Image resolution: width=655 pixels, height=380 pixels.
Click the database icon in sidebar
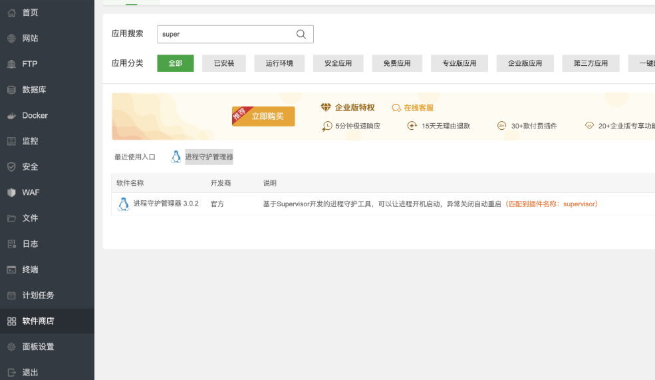tap(11, 90)
